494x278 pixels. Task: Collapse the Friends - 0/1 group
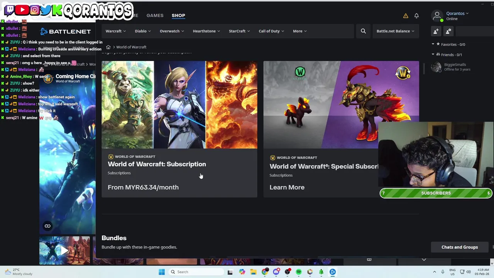pyautogui.click(x=433, y=54)
